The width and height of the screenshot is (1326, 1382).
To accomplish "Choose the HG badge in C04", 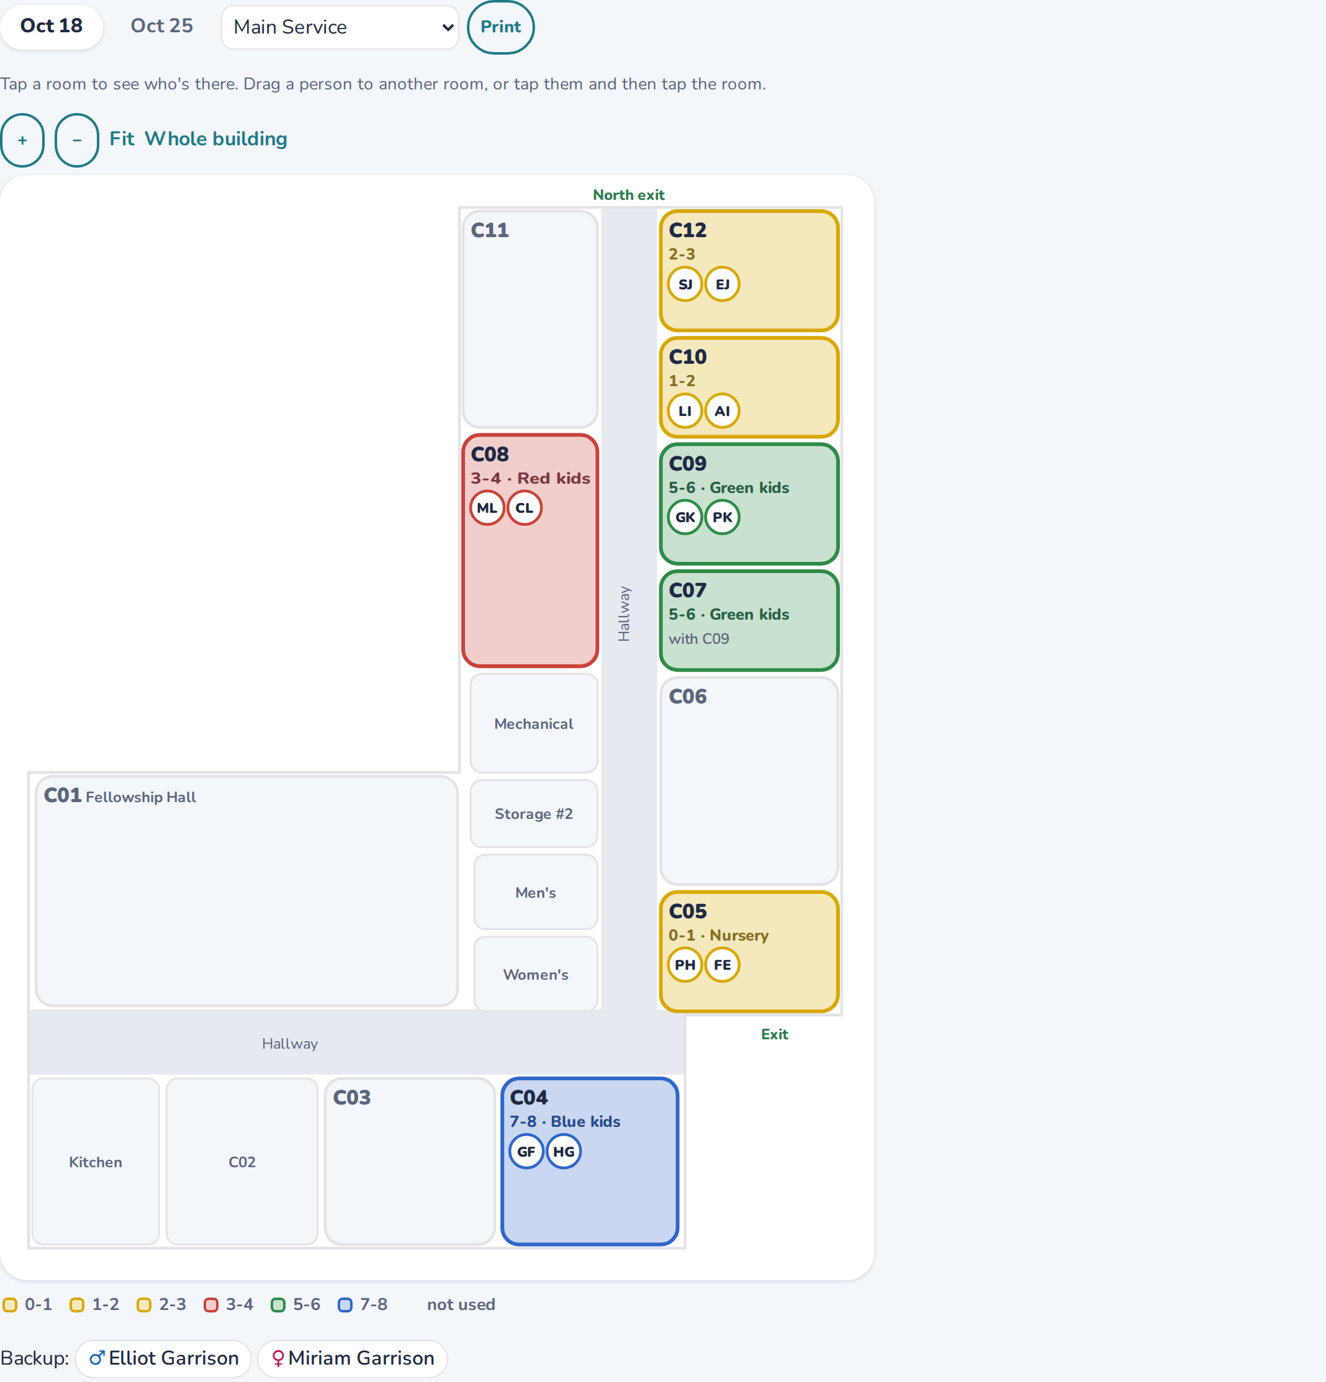I will click(563, 1152).
